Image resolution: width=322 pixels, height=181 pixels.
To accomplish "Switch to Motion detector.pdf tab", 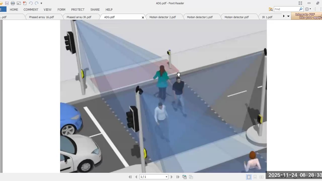I will (x=237, y=17).
